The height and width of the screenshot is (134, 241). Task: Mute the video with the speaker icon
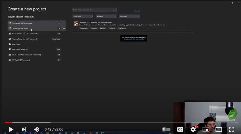(37, 129)
